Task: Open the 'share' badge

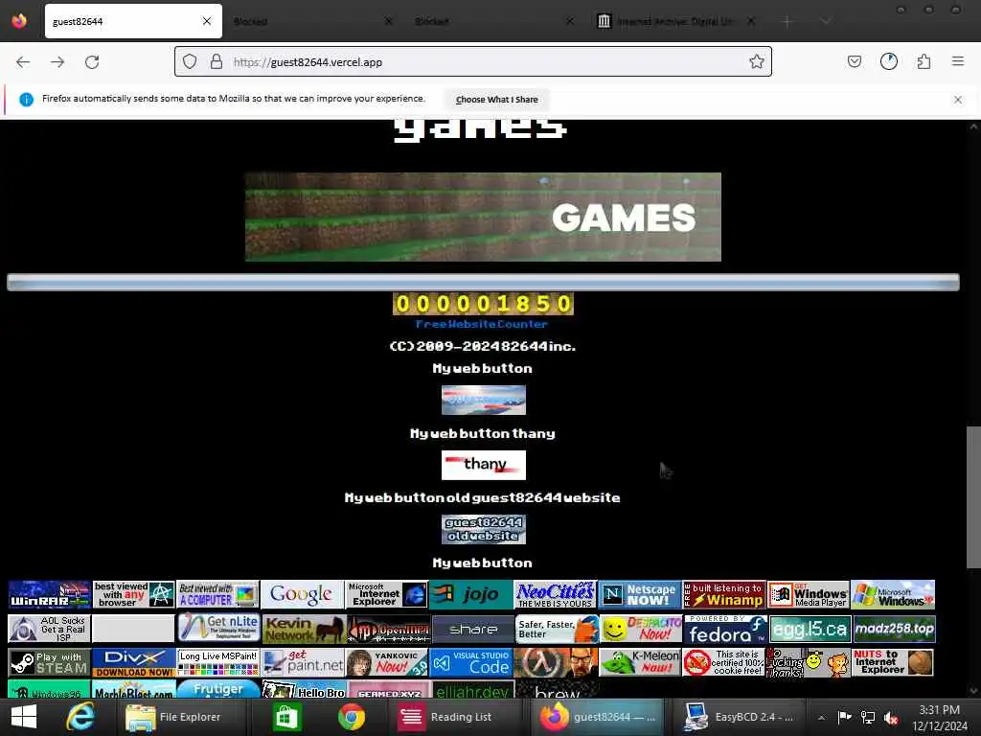Action: point(471,629)
